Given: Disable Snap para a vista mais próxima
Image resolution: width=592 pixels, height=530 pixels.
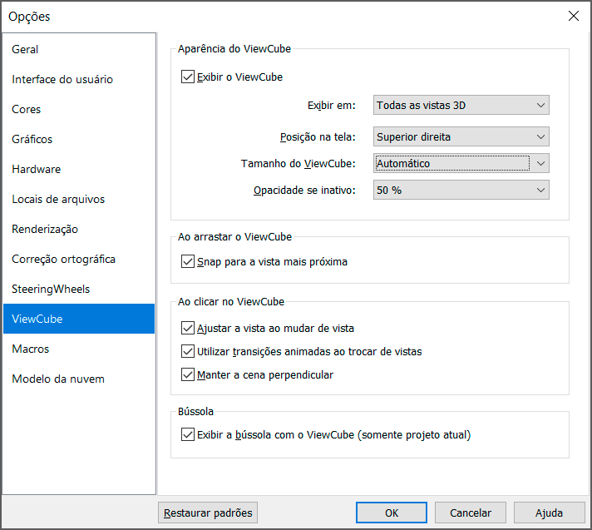Looking at the screenshot, I should point(187,262).
